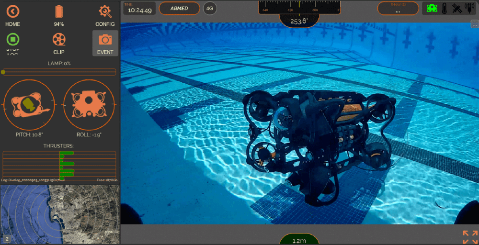Capture an EVENT with camera icon
Screen dimensions: 479x245
click(x=105, y=43)
